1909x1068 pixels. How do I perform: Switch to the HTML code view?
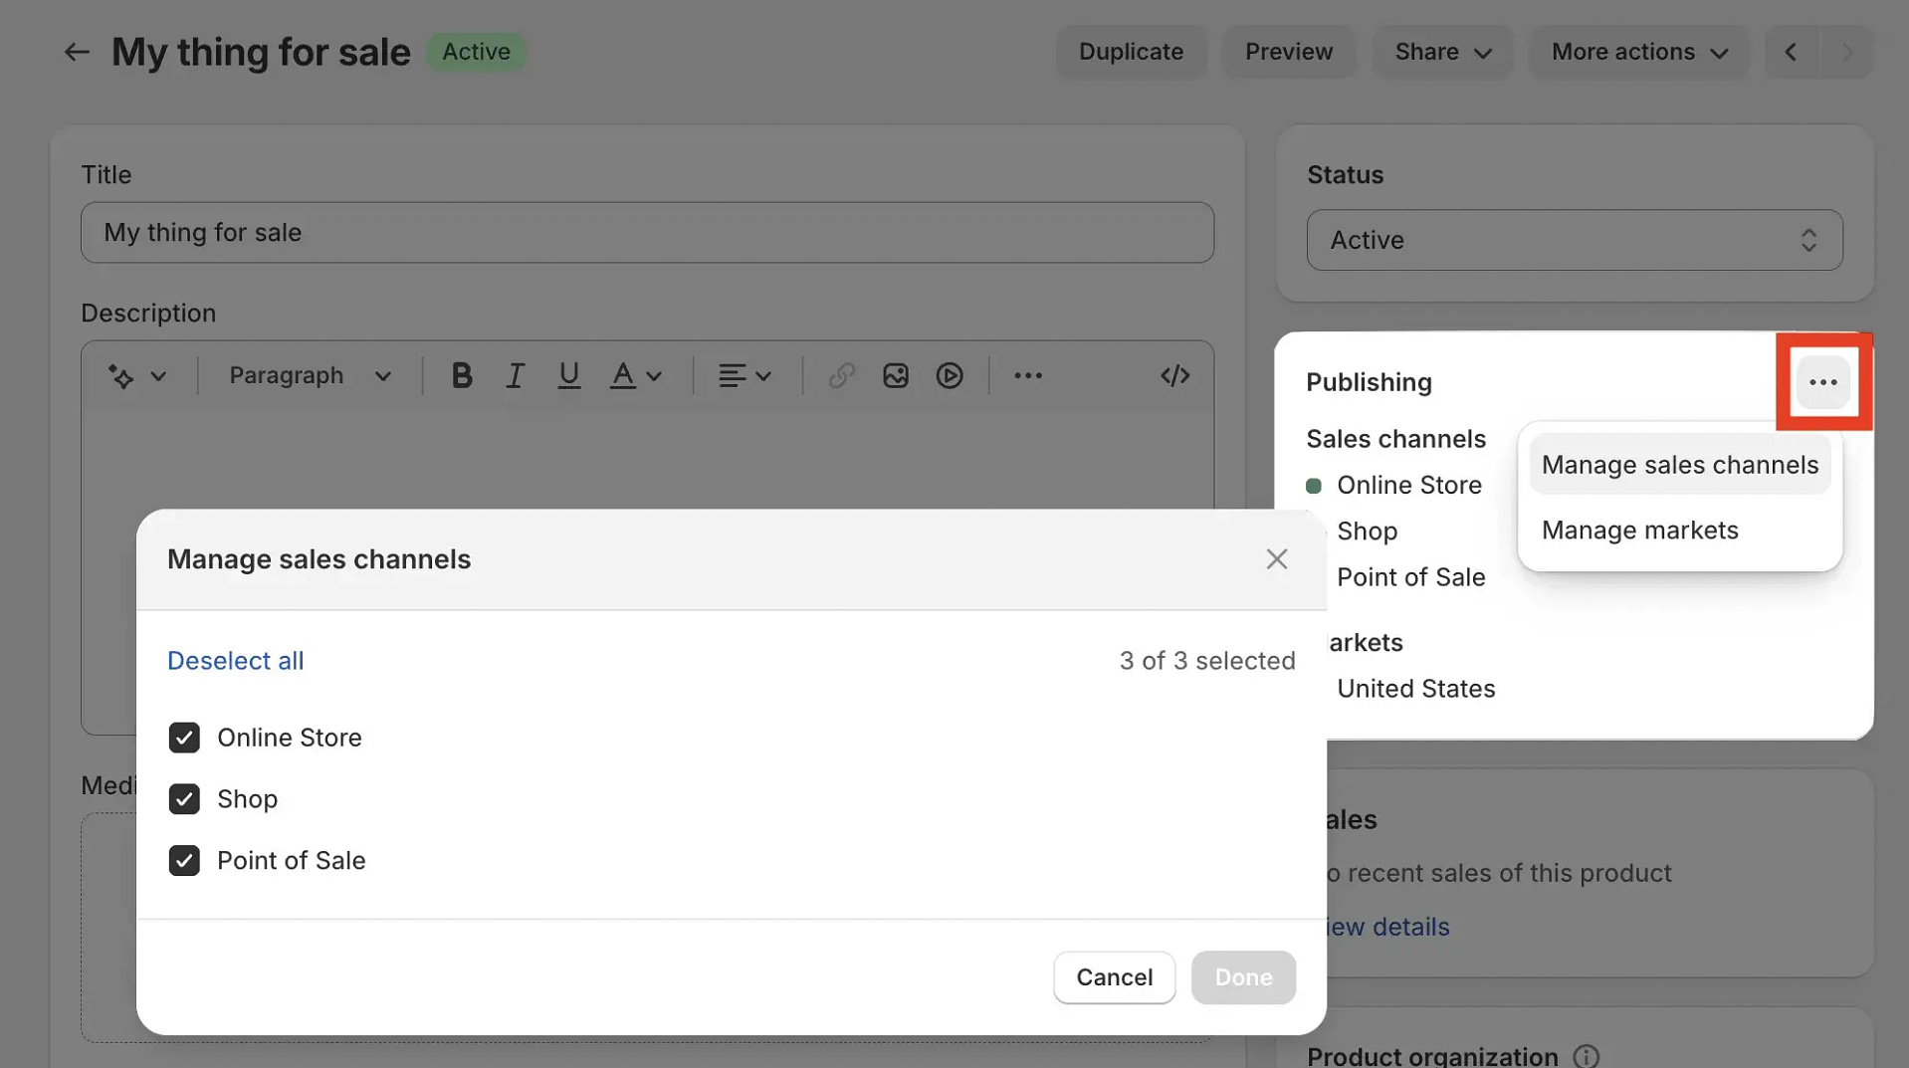[1174, 375]
